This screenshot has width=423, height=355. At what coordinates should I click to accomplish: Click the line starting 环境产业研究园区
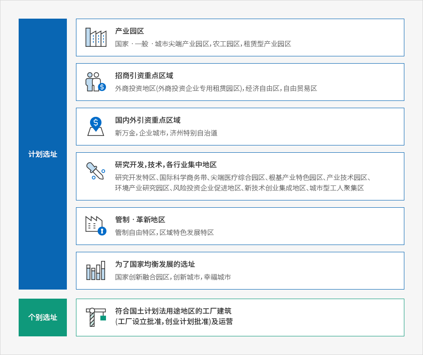[x=240, y=188]
